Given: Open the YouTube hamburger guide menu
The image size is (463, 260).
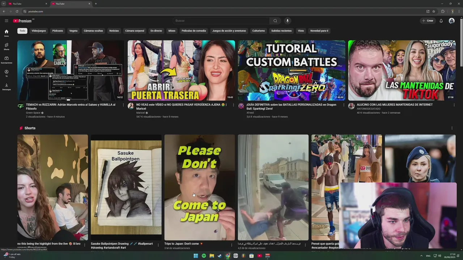Looking at the screenshot, I should click(7, 21).
